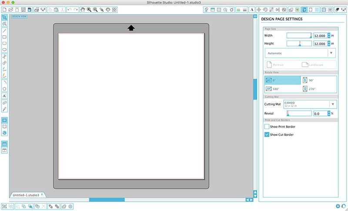Open preferences via bottom-right gear icon
Viewport: 348px width, 211px height.
click(338, 206)
